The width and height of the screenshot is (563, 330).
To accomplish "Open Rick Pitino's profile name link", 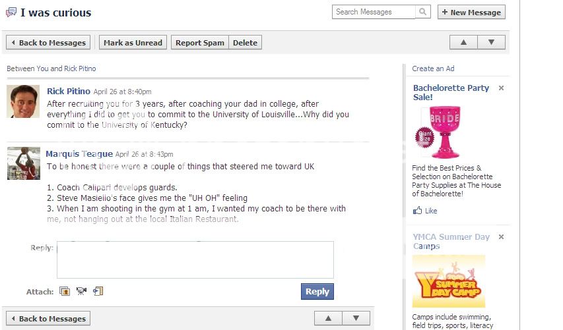I will tap(69, 91).
